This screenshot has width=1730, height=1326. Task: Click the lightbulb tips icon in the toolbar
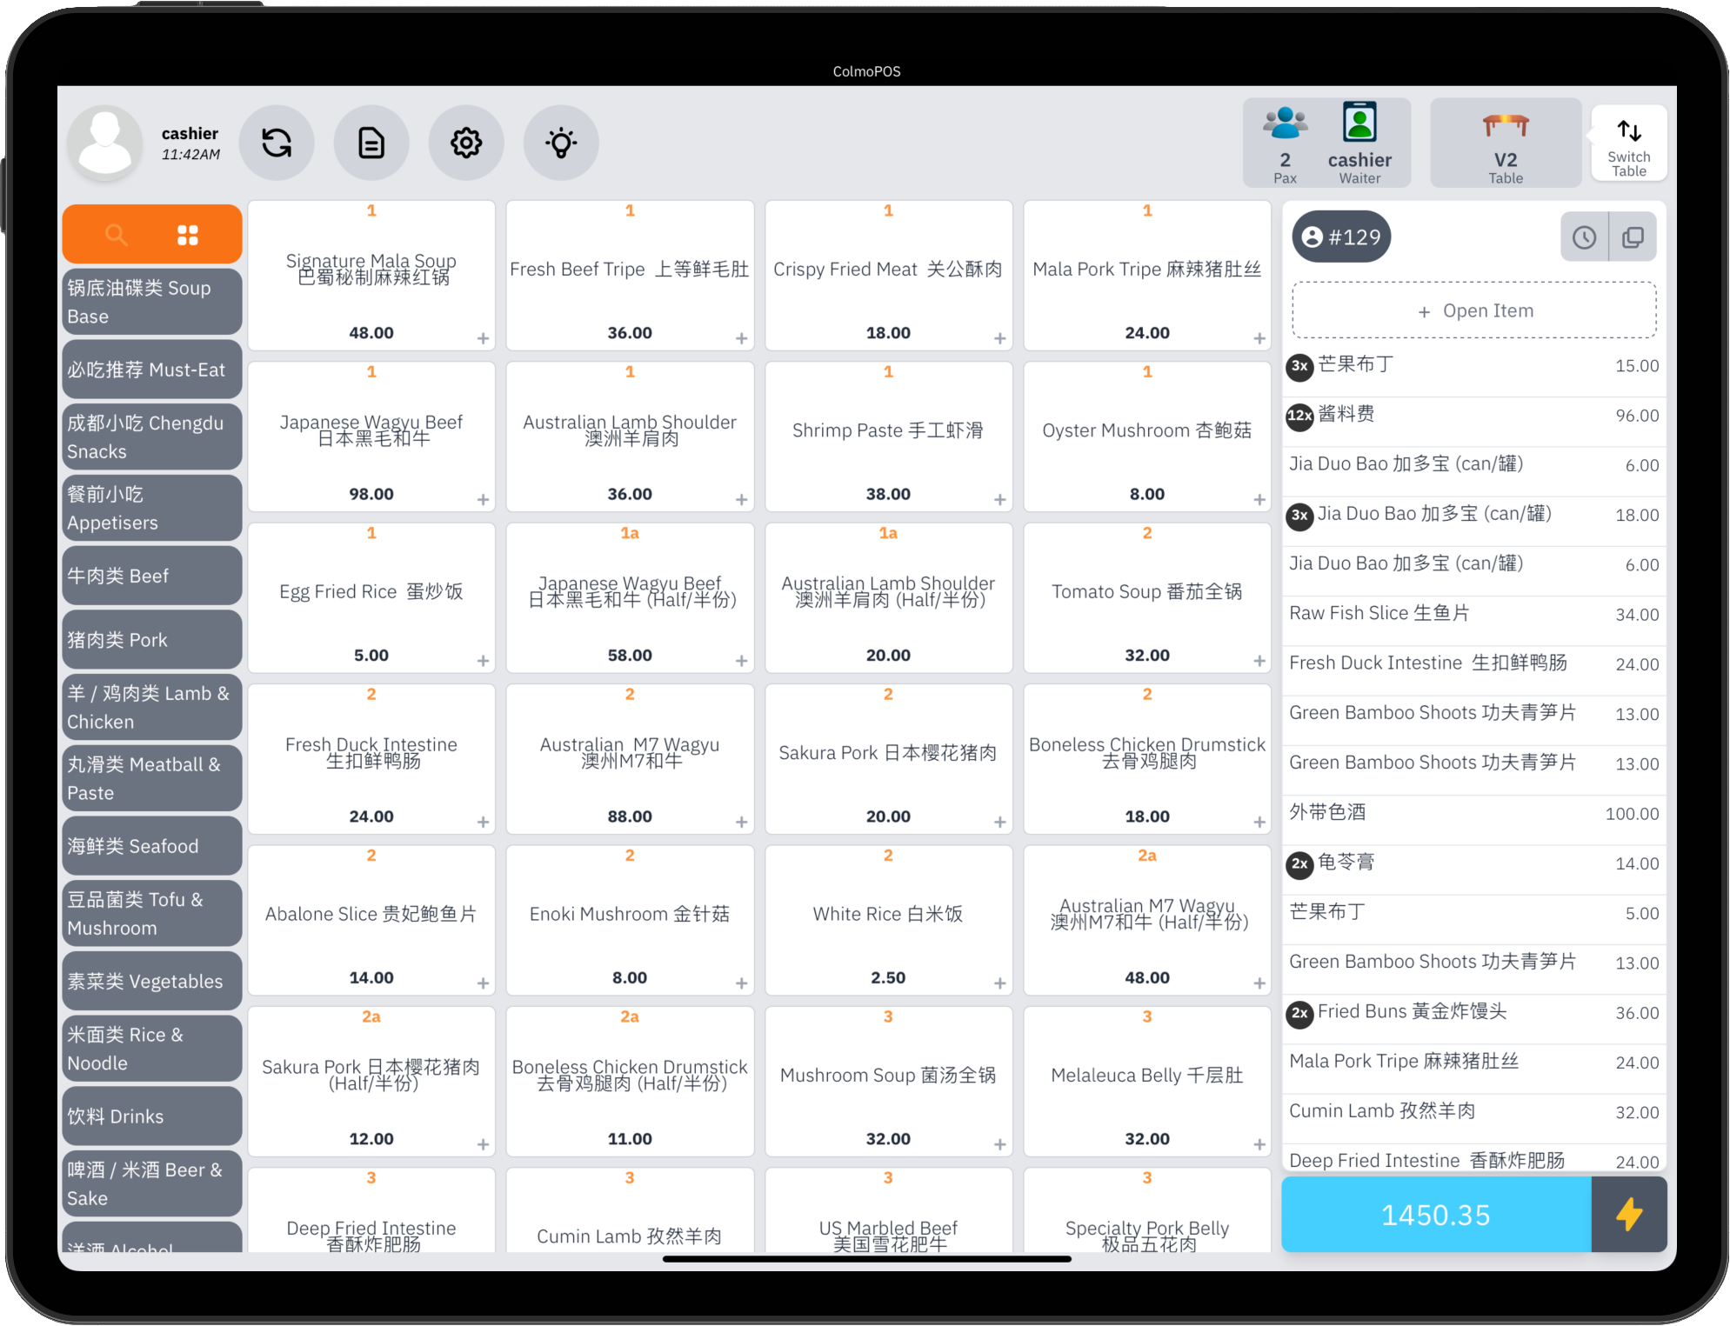[561, 143]
